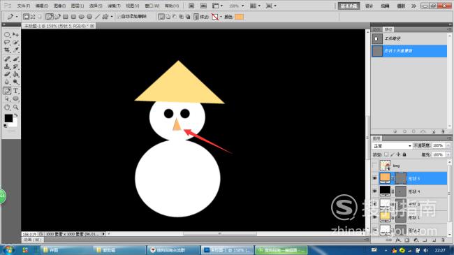Toggle lock image pixels brush icon

pos(393,154)
